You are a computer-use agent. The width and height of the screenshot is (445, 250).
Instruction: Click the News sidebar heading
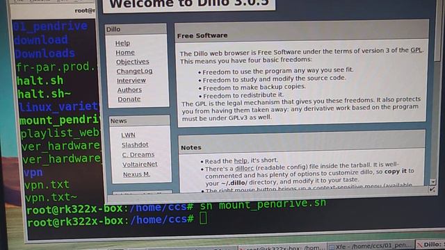click(x=119, y=121)
